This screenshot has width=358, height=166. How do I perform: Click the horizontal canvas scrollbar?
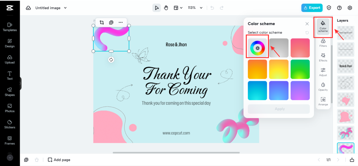[176, 153]
